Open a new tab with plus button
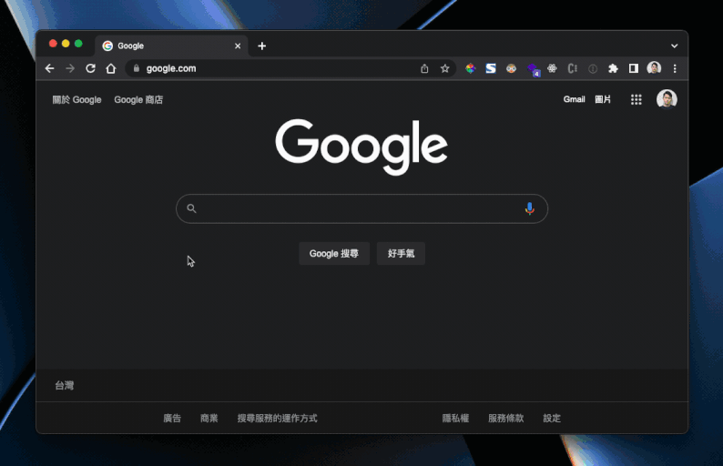Image resolution: width=723 pixels, height=466 pixels. pos(262,46)
